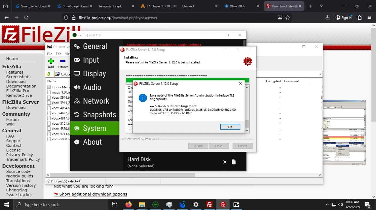Click the Extract icon in 7-Zip toolbar
Screen dimensions: 376x210
63,63
